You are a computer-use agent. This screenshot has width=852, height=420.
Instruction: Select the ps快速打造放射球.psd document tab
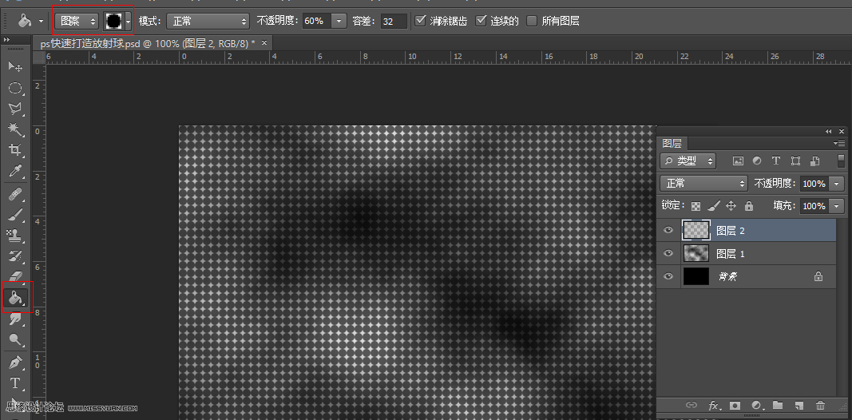tap(148, 43)
